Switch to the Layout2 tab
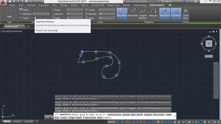Image resolution: width=221 pixels, height=124 pixels. (x=29, y=121)
